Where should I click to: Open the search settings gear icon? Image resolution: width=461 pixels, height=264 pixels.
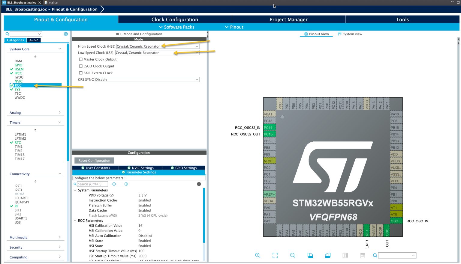[x=66, y=34]
